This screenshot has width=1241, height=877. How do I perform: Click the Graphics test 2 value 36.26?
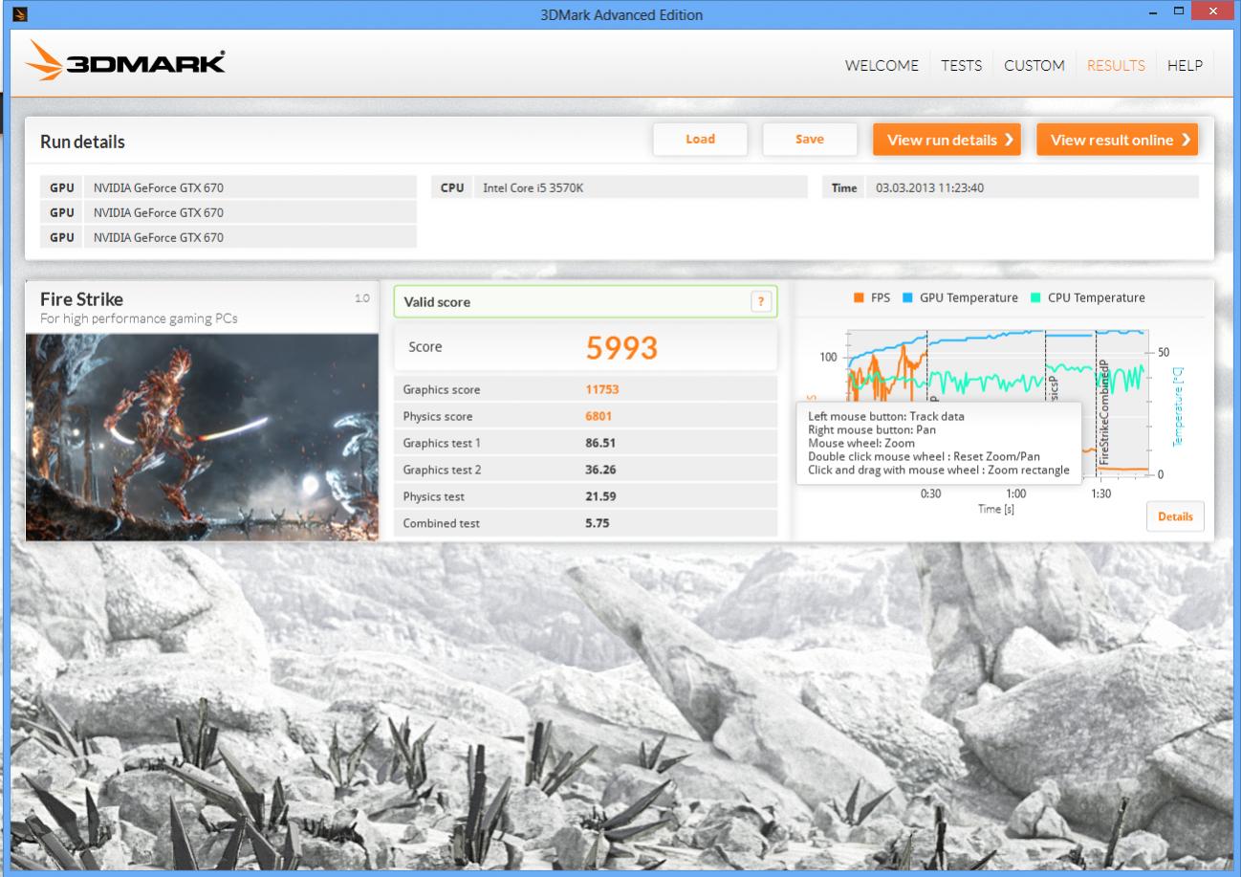coord(600,471)
